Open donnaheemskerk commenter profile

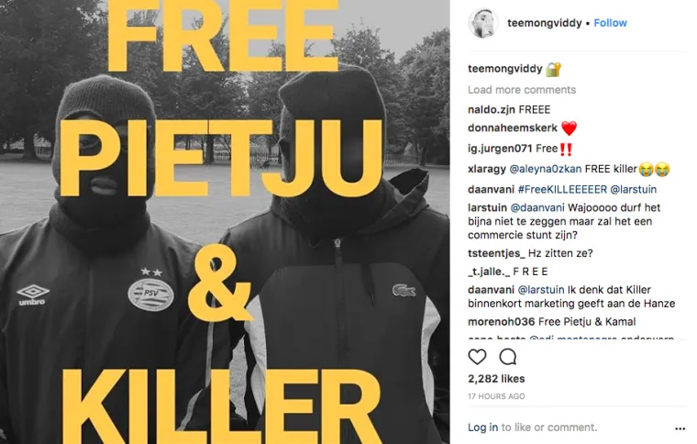click(512, 128)
